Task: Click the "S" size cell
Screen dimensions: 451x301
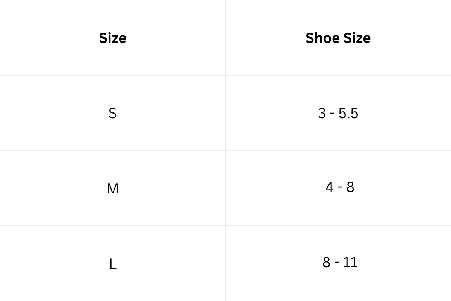Action: (112, 113)
